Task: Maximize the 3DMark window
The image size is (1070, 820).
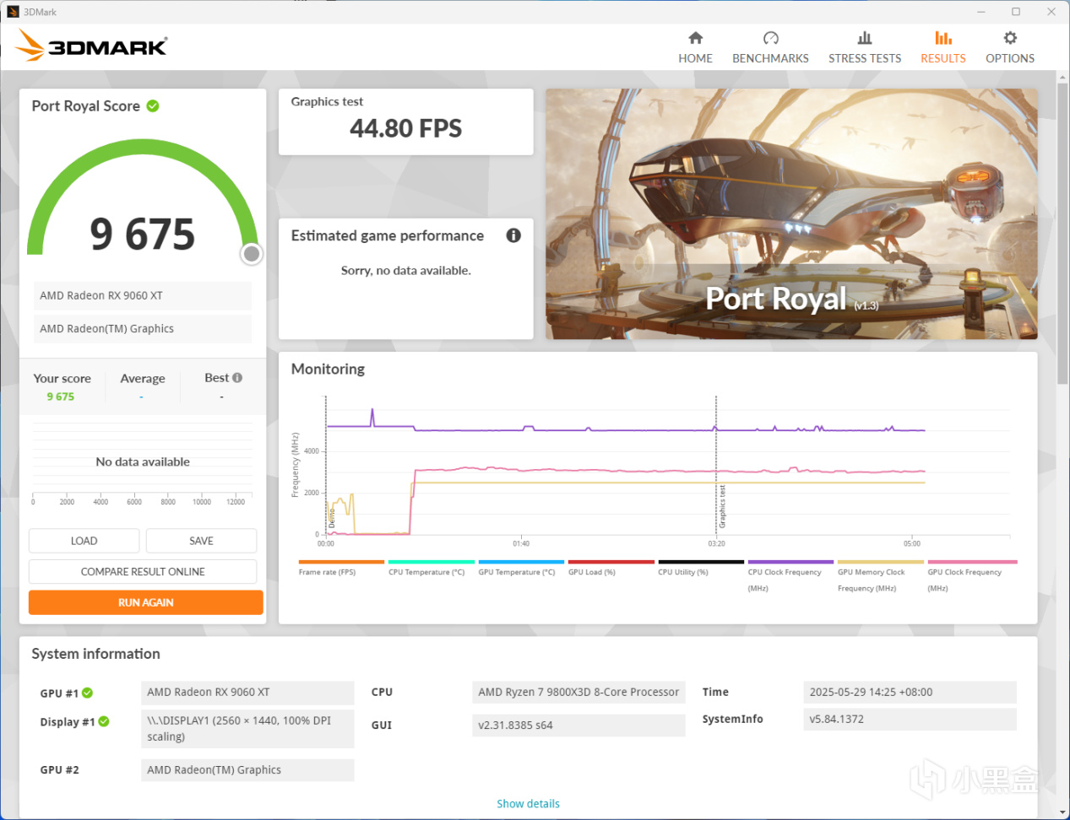Action: (1016, 12)
